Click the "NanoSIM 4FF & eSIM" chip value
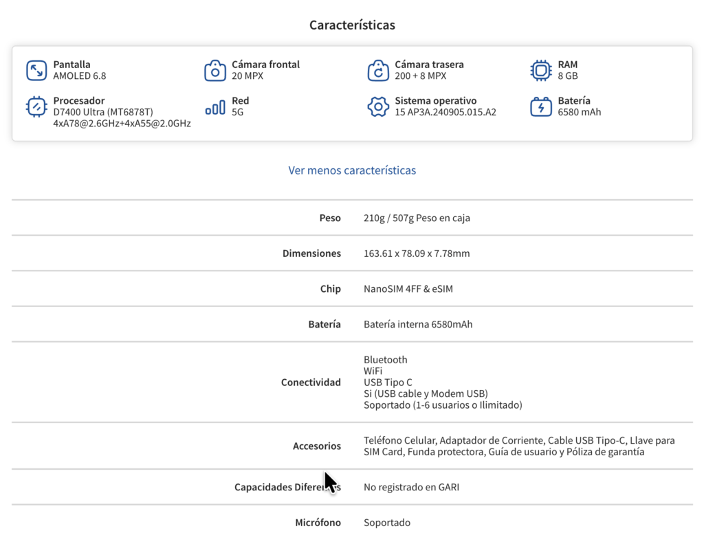 [408, 289]
